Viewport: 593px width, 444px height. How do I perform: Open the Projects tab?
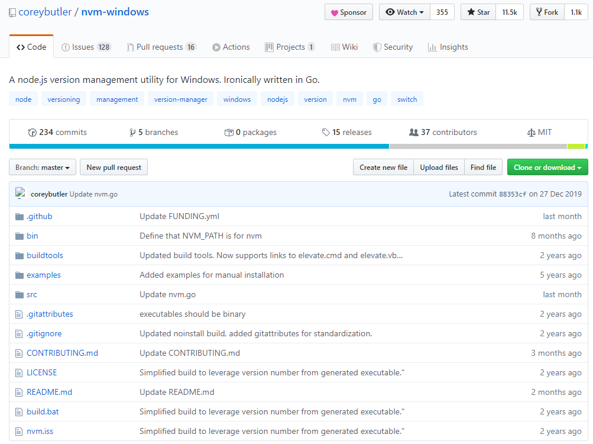coord(290,47)
